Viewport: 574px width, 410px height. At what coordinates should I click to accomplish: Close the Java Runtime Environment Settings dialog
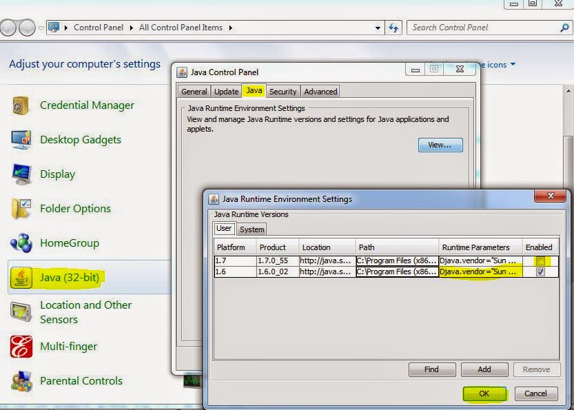coord(551,196)
